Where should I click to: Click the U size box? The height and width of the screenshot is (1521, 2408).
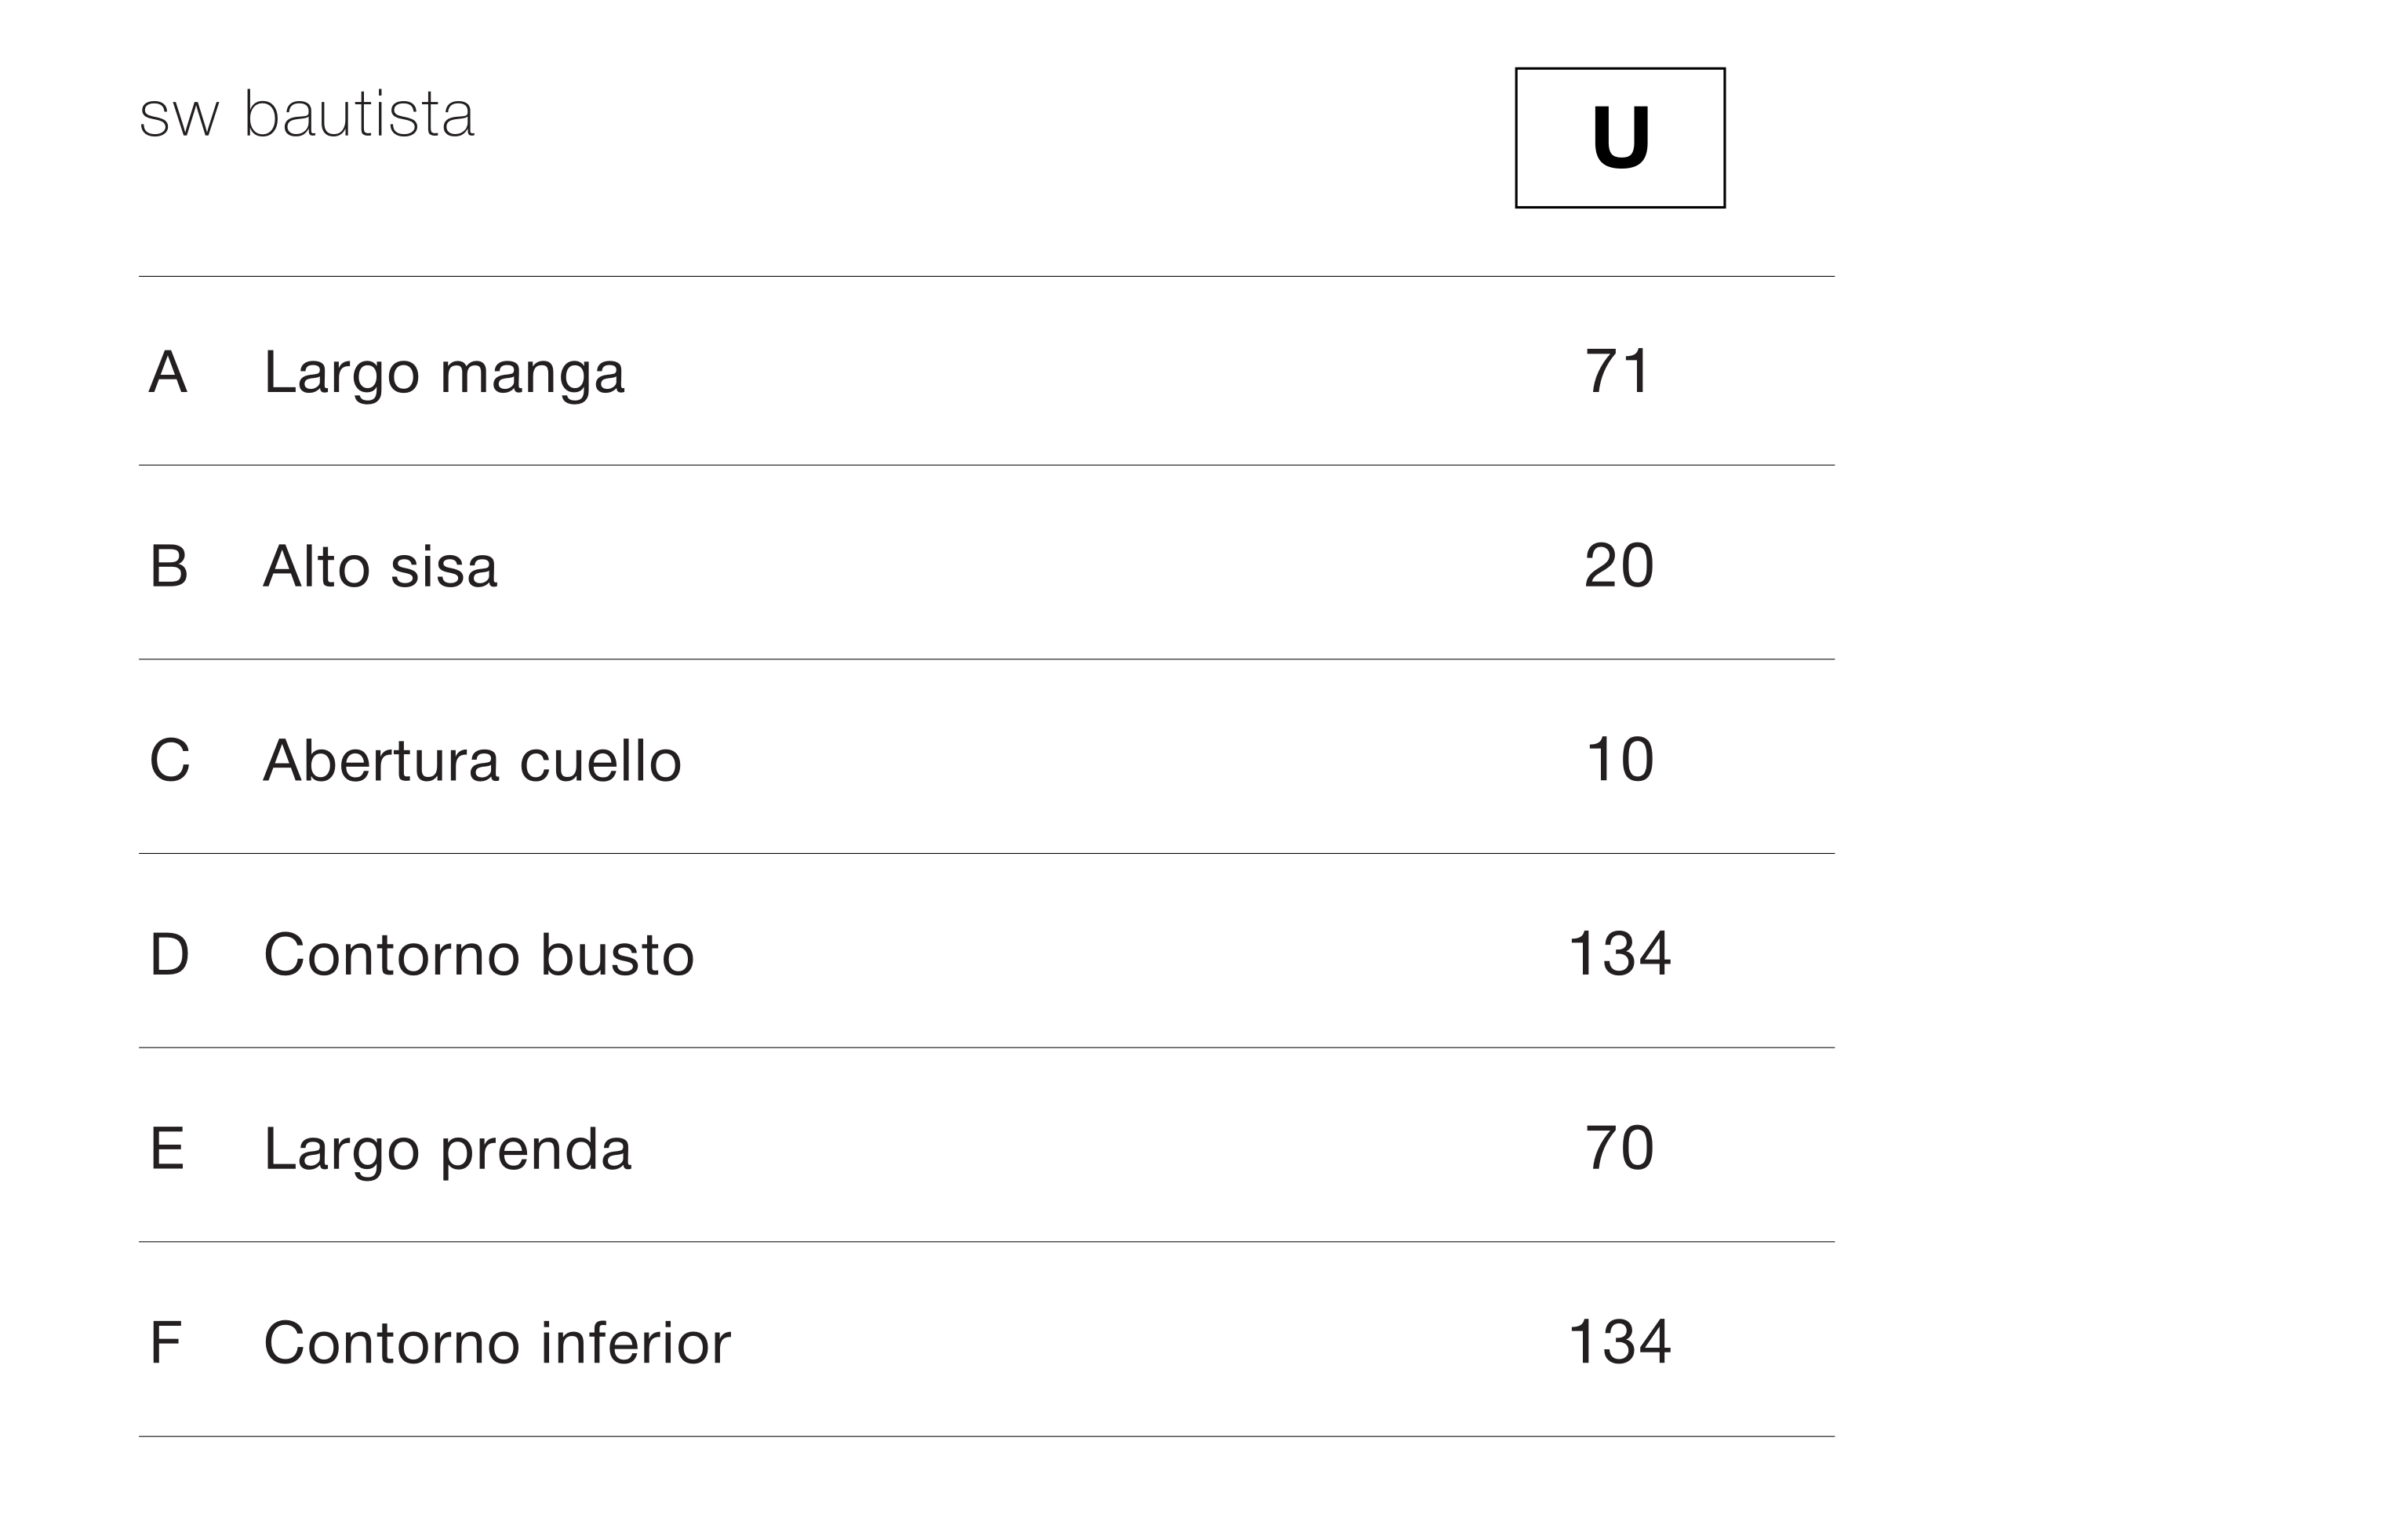(1620, 138)
